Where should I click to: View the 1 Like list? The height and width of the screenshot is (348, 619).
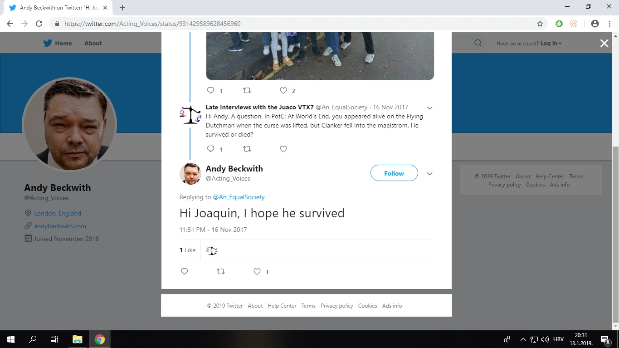coord(188,250)
